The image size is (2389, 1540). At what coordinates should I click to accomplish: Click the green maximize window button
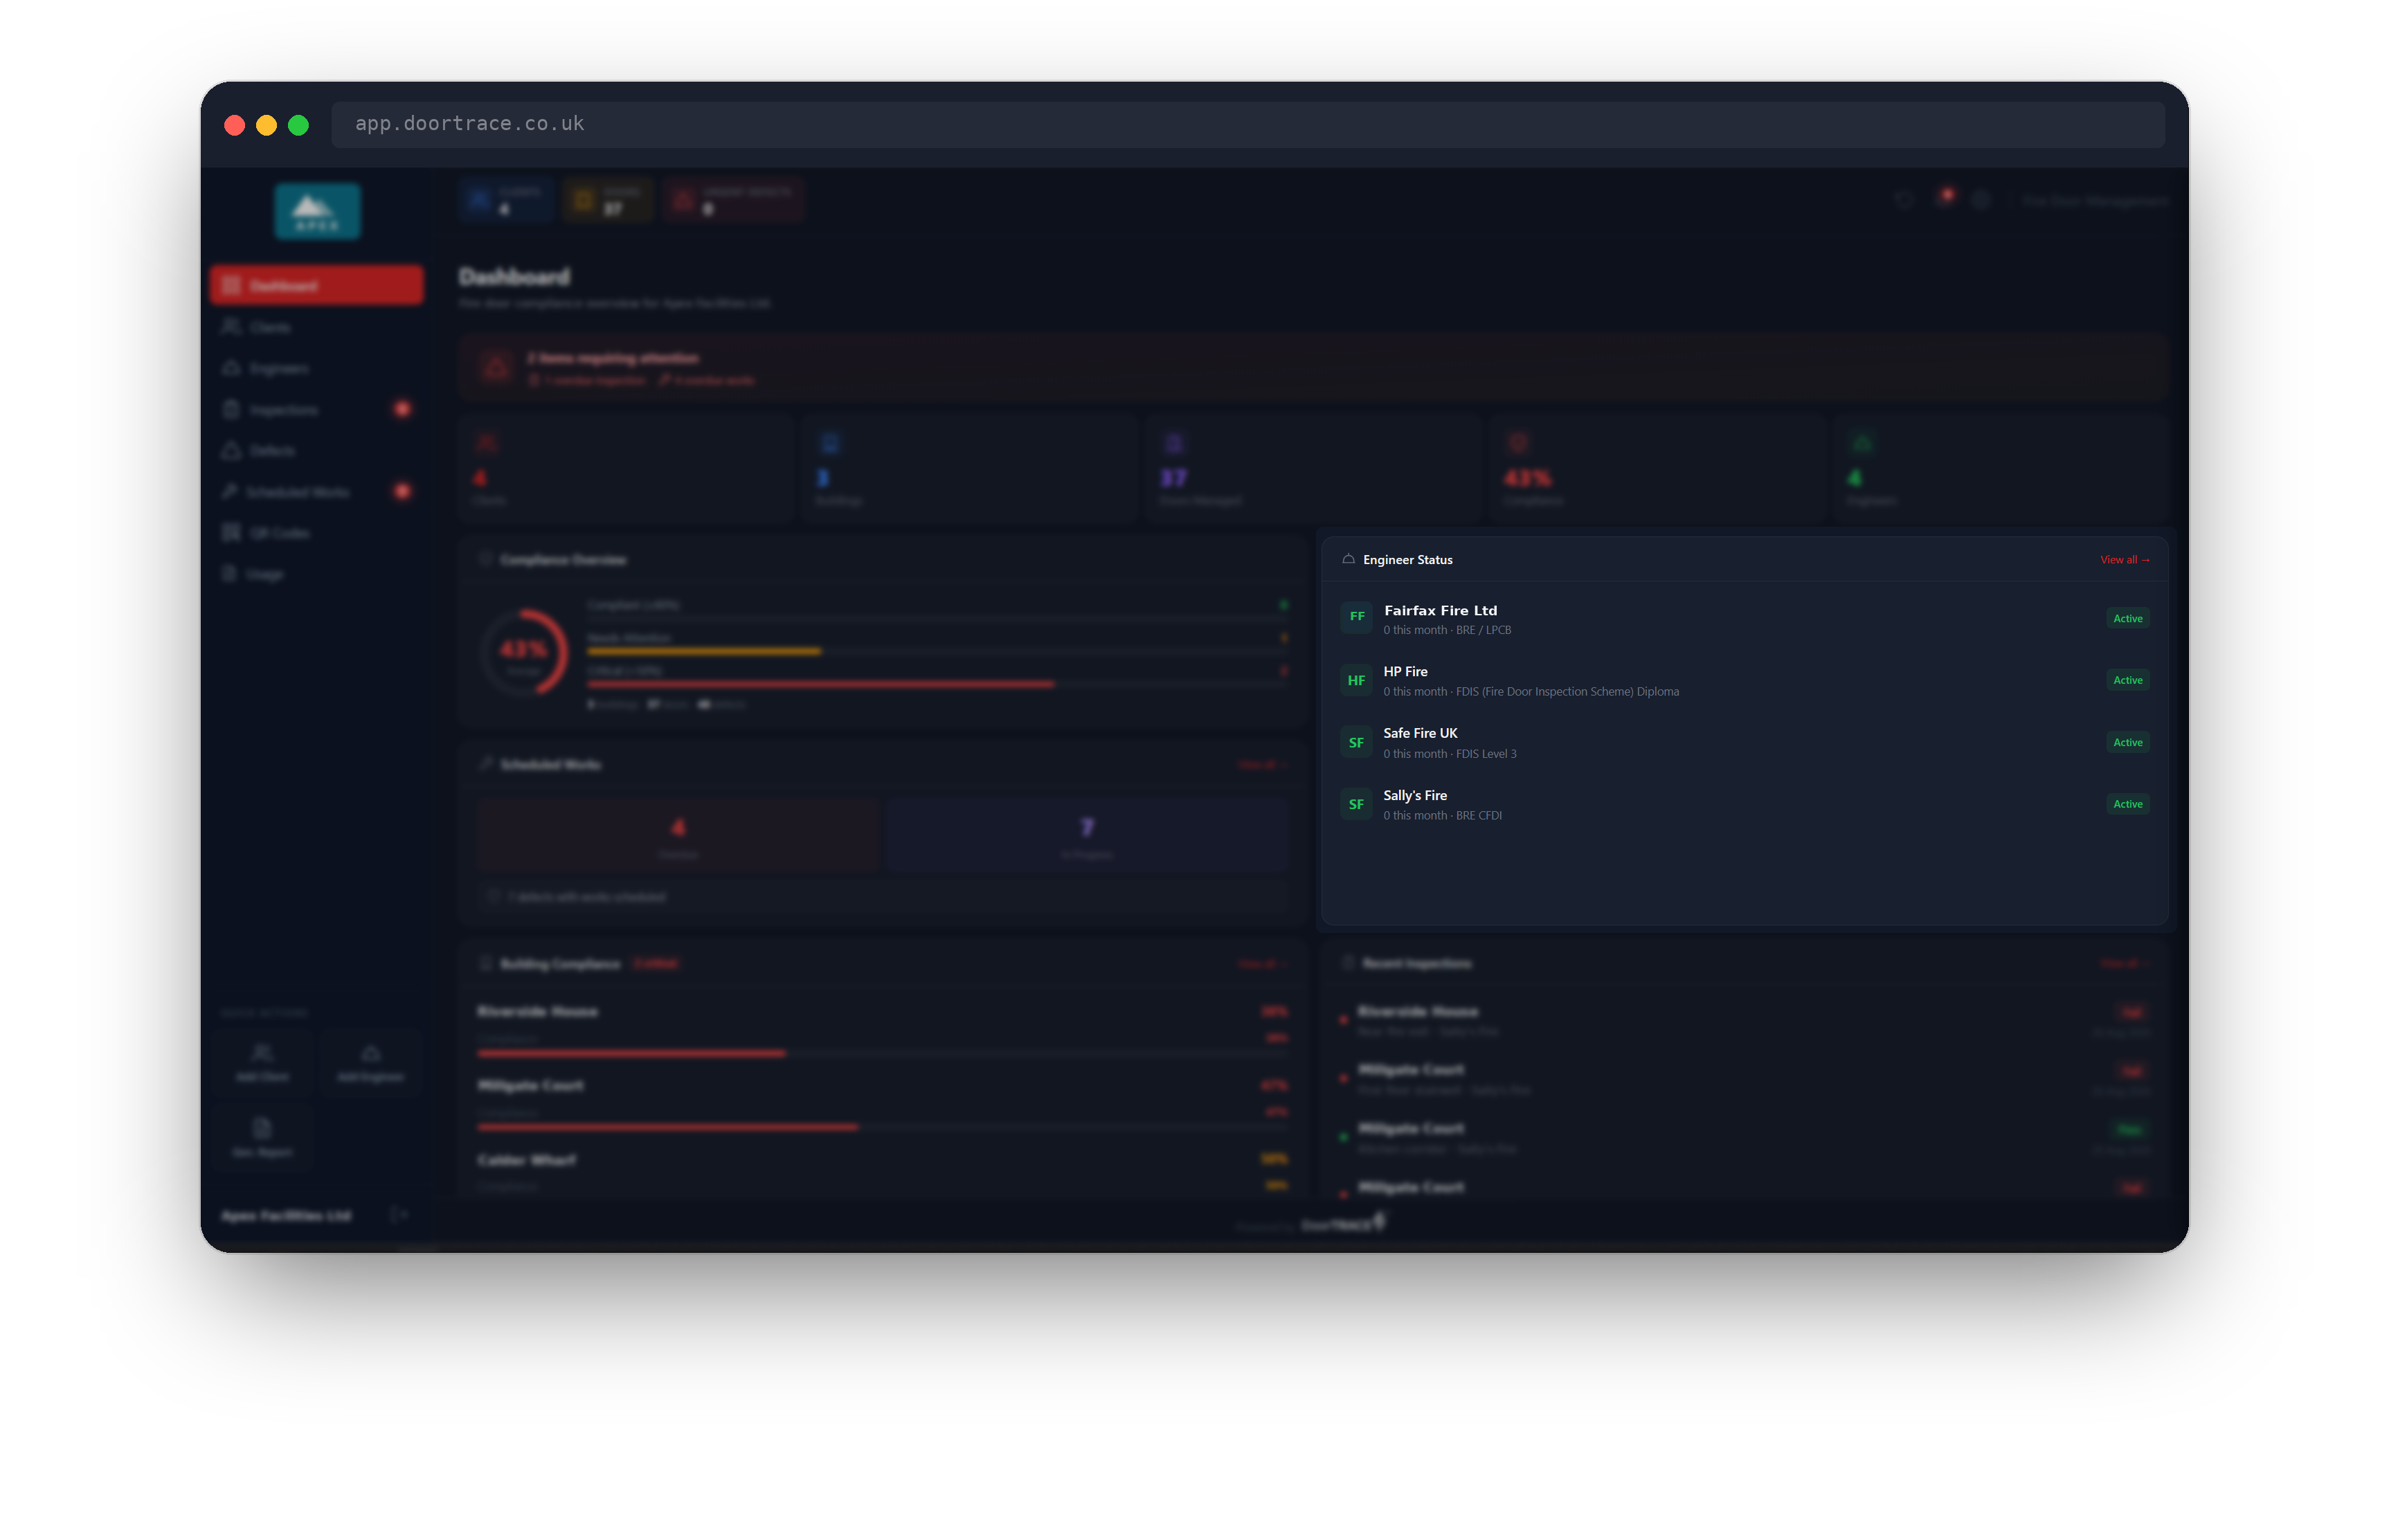(x=298, y=125)
